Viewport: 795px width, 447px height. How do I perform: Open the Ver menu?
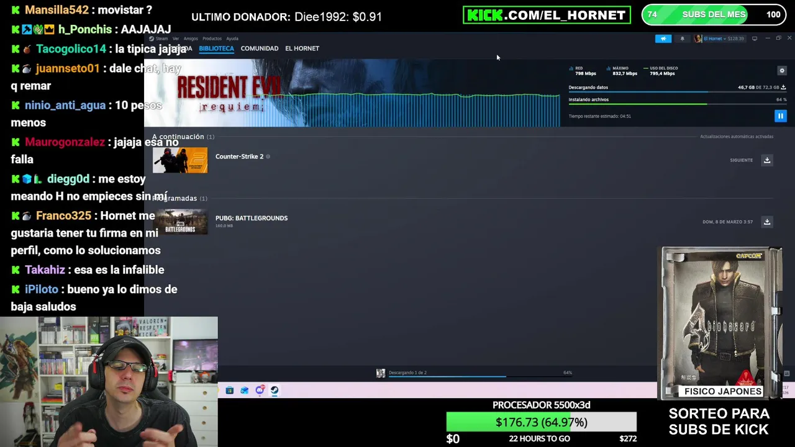[x=176, y=38]
